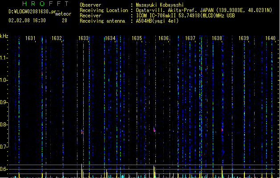Viewport: 280px width, 178px height.
Task: Click the 1.1 frequency axis label
Action: pos(4,58)
